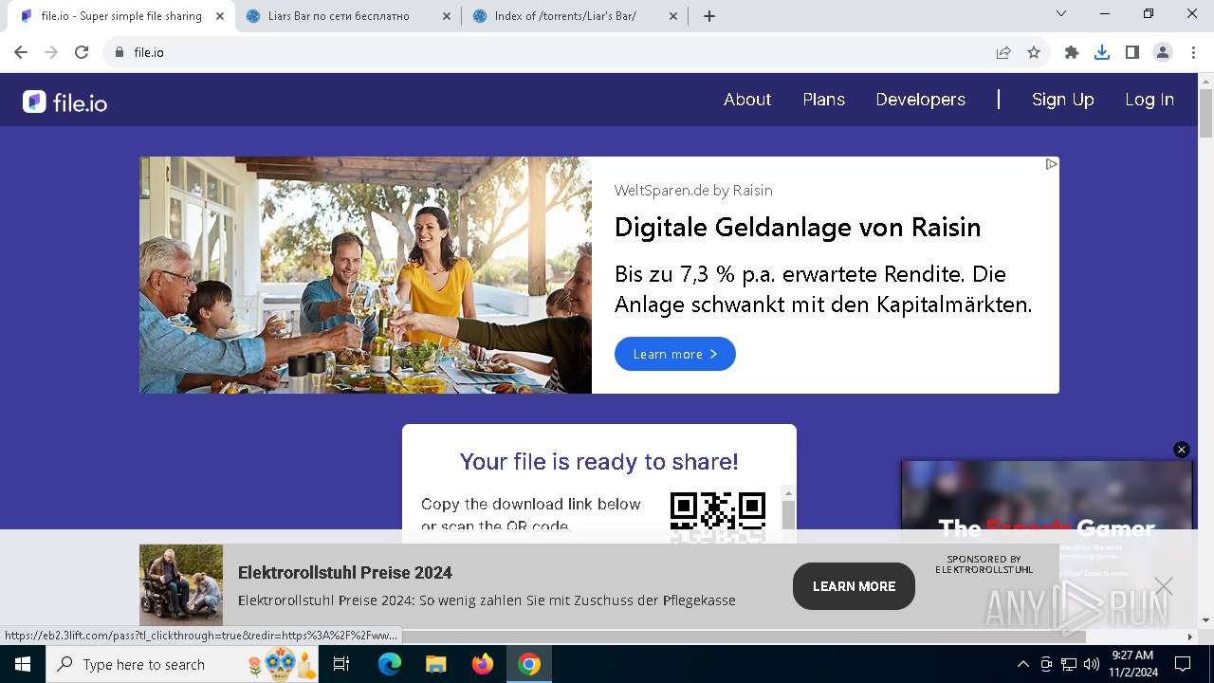The height and width of the screenshot is (683, 1214).
Task: Click the QR code image
Action: pos(718,517)
